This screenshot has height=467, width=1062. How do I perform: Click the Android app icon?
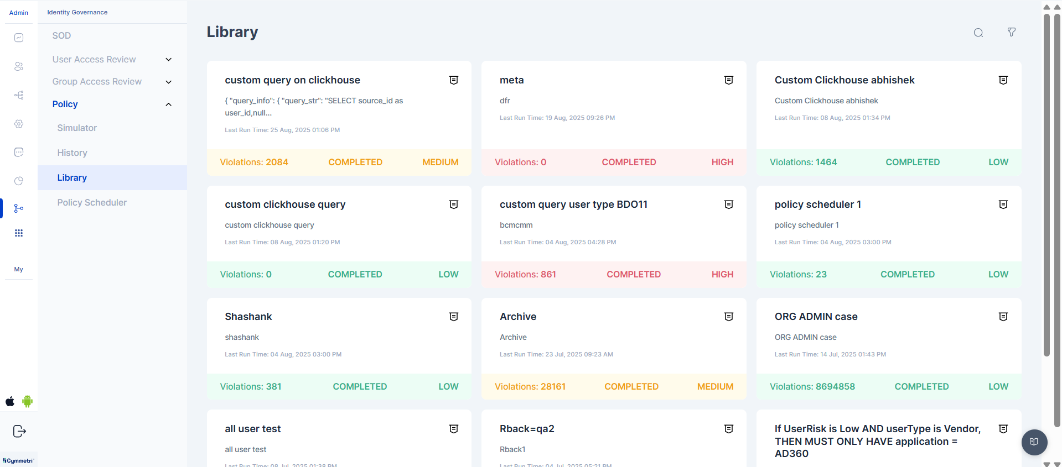pos(27,401)
